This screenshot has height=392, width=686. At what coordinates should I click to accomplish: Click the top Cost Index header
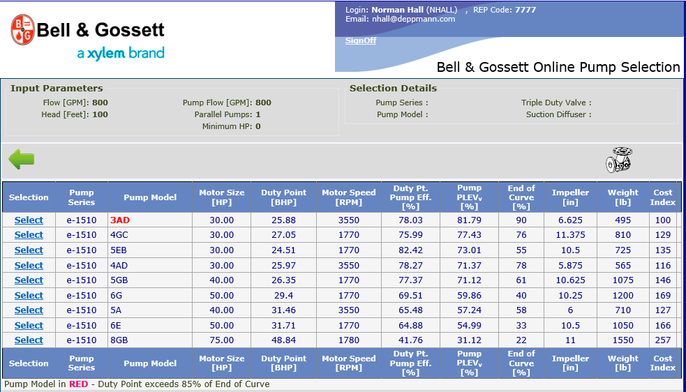coord(663,197)
